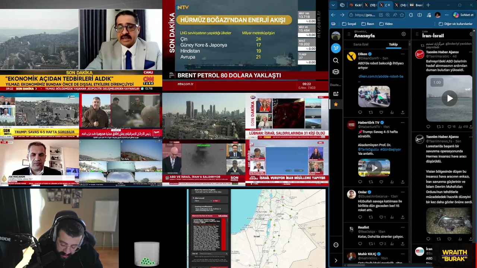Switch to the Kick browser tab

pos(356,5)
